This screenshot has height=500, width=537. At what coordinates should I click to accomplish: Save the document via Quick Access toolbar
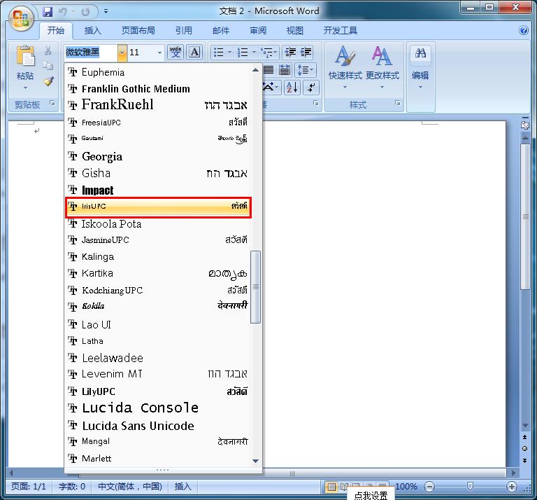(x=48, y=12)
